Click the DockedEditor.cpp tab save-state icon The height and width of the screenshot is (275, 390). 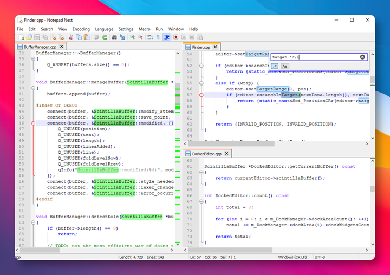188,154
